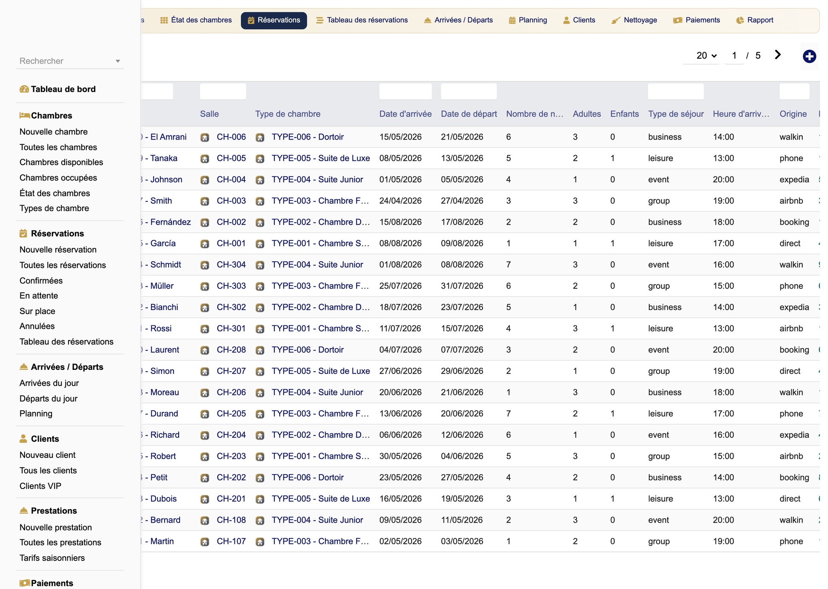Viewport: 828px width, 589px height.
Task: Click type icon in Bianchi row
Action: [260, 308]
